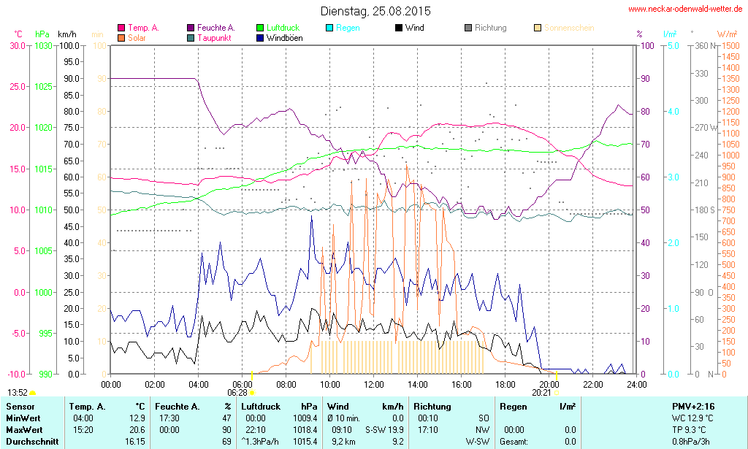Image resolution: width=748 pixels, height=449 pixels.
Task: Click the orange Solar legend swatch
Action: tap(121, 37)
